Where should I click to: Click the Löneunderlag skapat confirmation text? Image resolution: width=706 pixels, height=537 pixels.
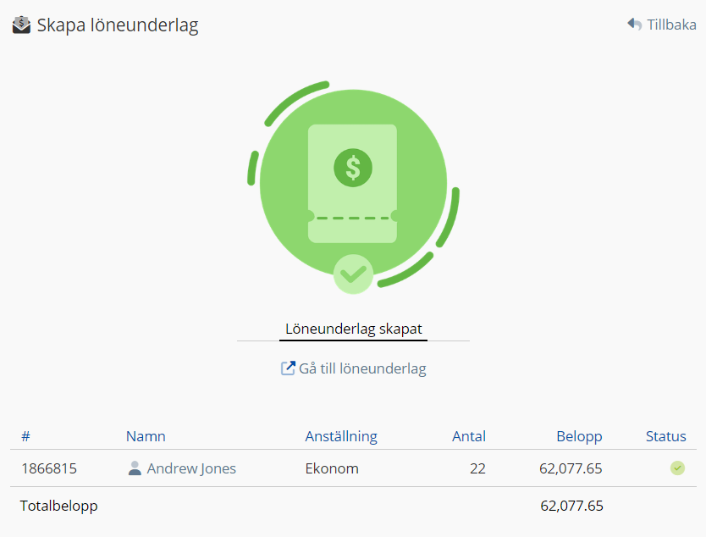353,329
